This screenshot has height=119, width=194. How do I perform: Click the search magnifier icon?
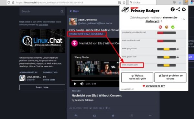[62, 12]
